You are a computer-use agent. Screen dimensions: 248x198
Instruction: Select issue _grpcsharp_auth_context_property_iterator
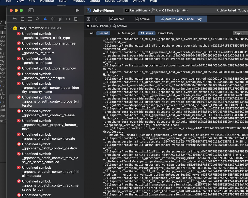point(45,101)
